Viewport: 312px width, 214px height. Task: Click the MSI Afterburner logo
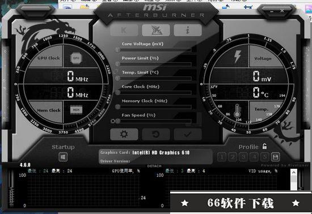click(156, 11)
